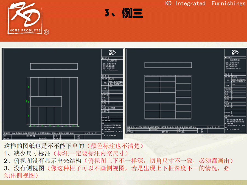This screenshot has height=185, width=247.
Task: Click the "KD Integrated Furnishings" header text
Action: point(205,3)
